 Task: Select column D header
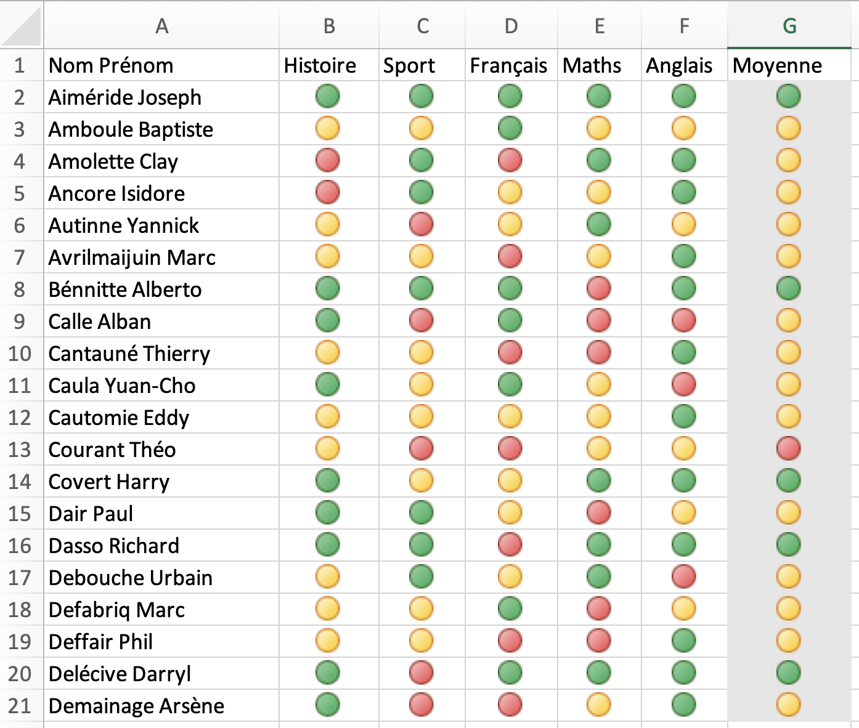tap(511, 25)
